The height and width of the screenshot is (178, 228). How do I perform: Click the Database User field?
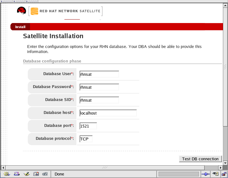(99, 74)
